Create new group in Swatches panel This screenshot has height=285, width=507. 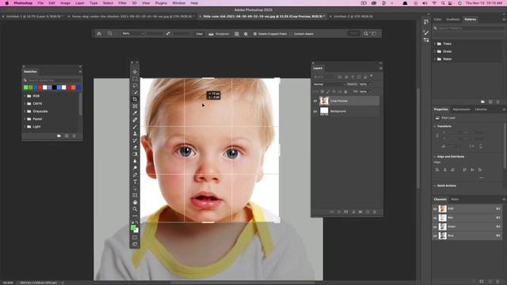click(x=59, y=136)
